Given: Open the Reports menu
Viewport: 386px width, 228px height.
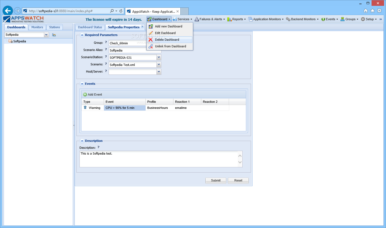Looking at the screenshot, I should [237, 19].
